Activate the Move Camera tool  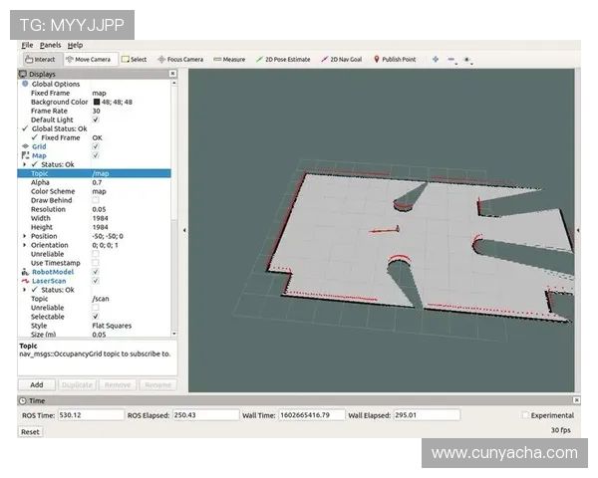click(x=89, y=59)
